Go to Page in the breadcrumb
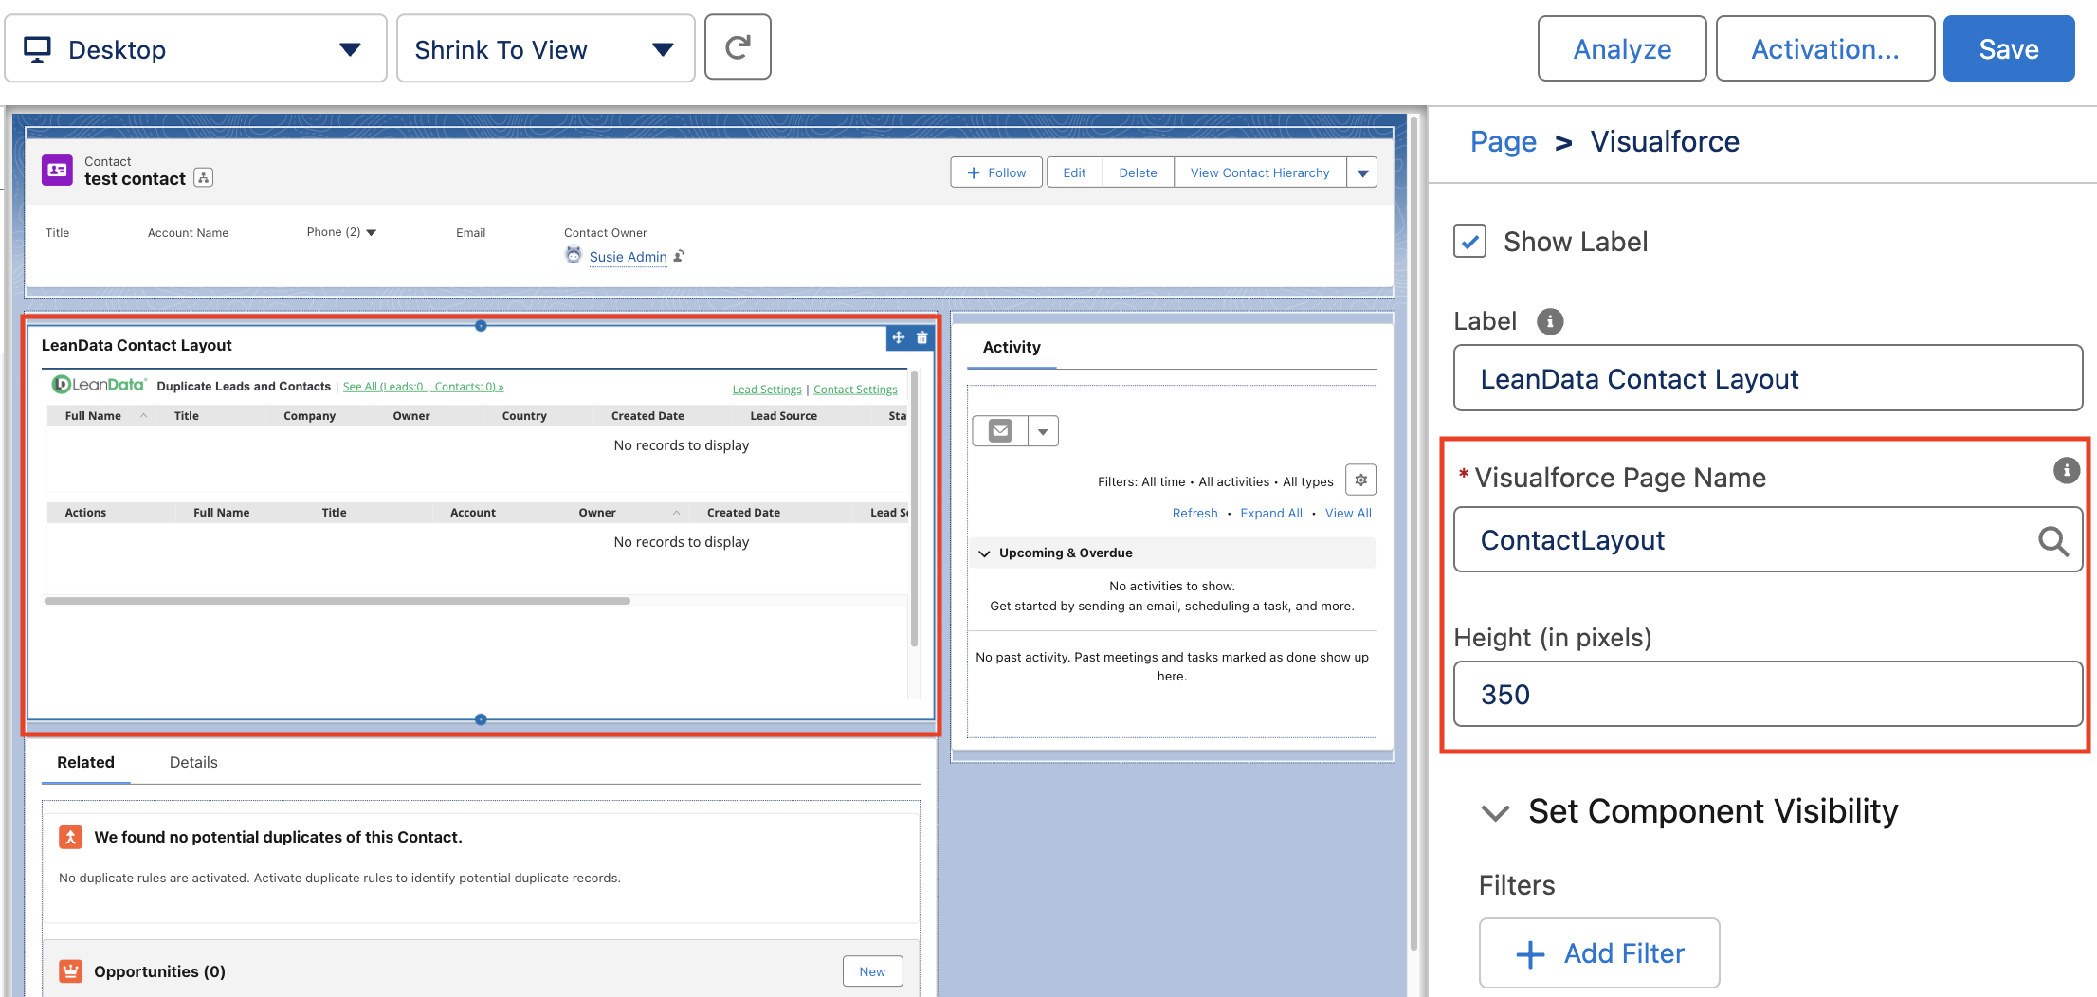 coord(1503,142)
